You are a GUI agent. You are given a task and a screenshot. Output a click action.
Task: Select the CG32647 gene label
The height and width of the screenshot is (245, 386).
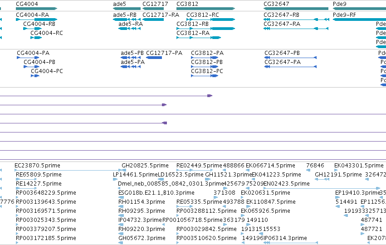[x=276, y=4]
